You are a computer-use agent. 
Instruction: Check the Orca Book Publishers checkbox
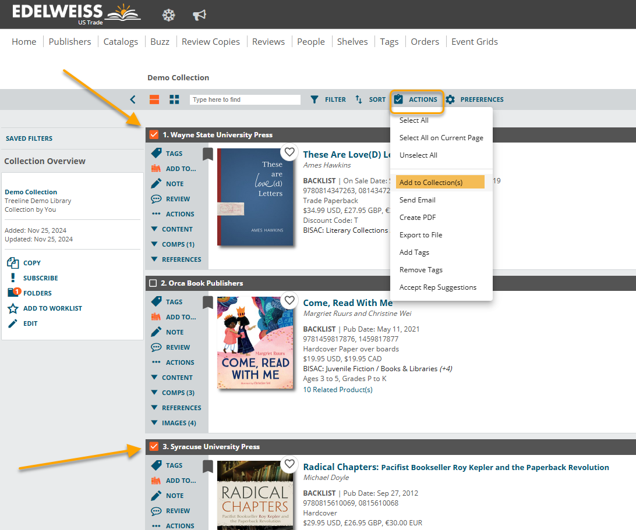(153, 283)
